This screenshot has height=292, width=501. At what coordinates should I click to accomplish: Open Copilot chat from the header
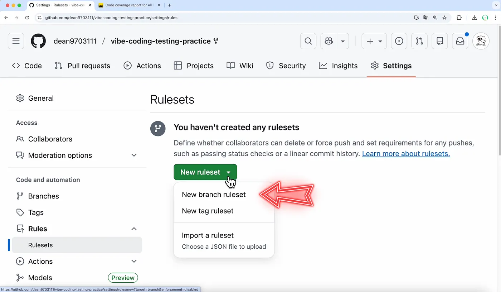[x=329, y=41]
